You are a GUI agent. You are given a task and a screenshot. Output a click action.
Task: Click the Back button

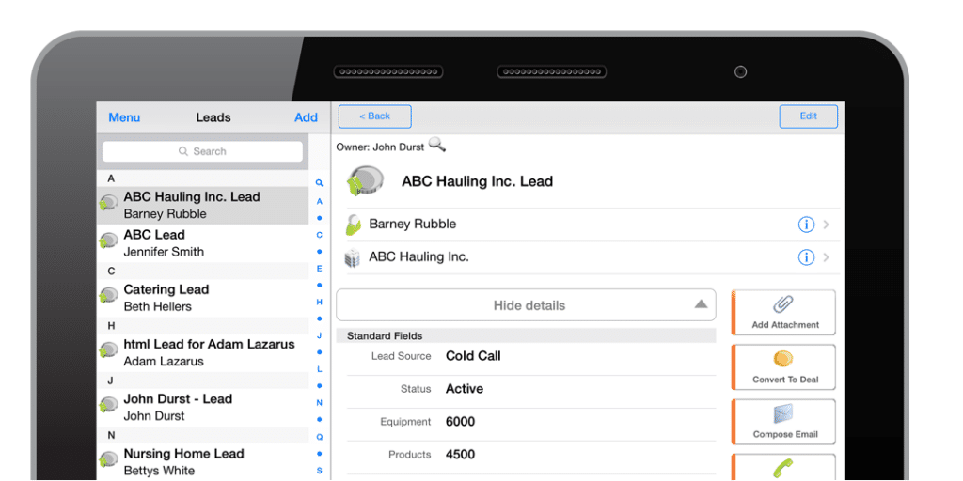coord(374,116)
